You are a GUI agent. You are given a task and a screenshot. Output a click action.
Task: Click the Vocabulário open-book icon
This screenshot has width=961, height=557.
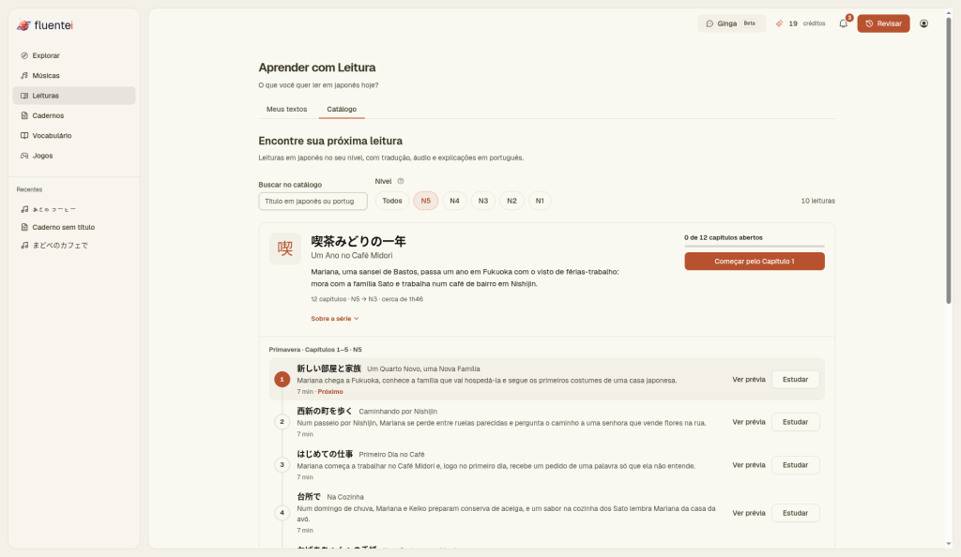24,136
